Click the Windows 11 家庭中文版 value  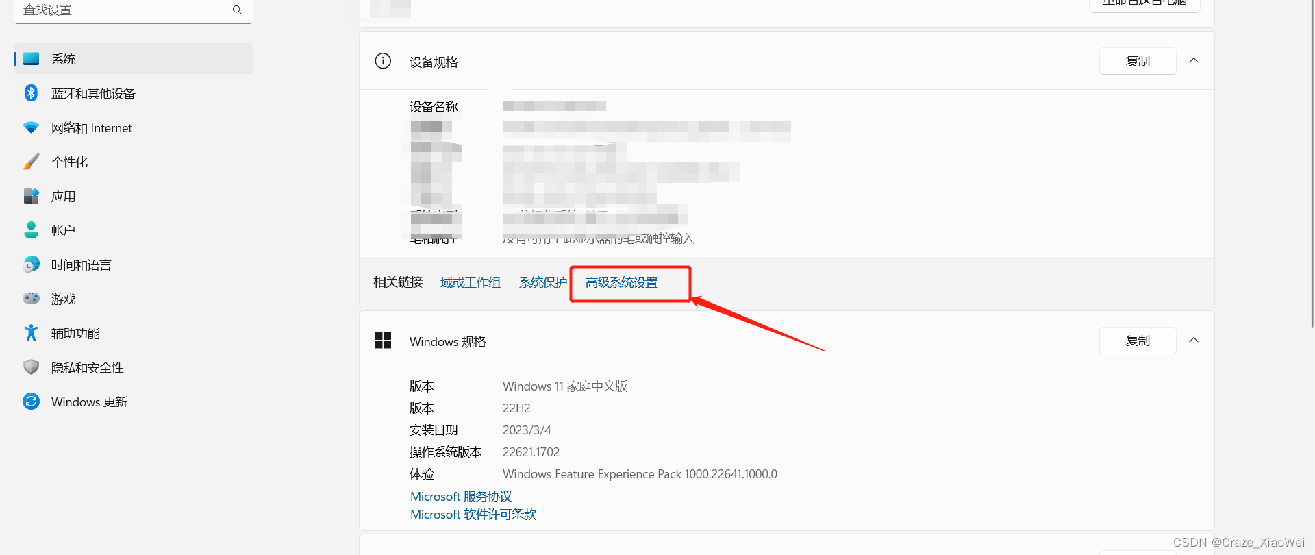tap(565, 386)
